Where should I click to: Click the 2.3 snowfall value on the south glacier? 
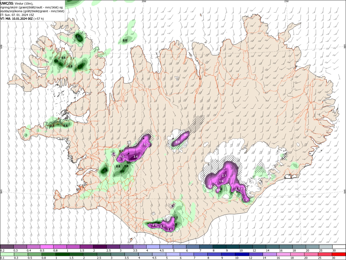tap(162, 226)
